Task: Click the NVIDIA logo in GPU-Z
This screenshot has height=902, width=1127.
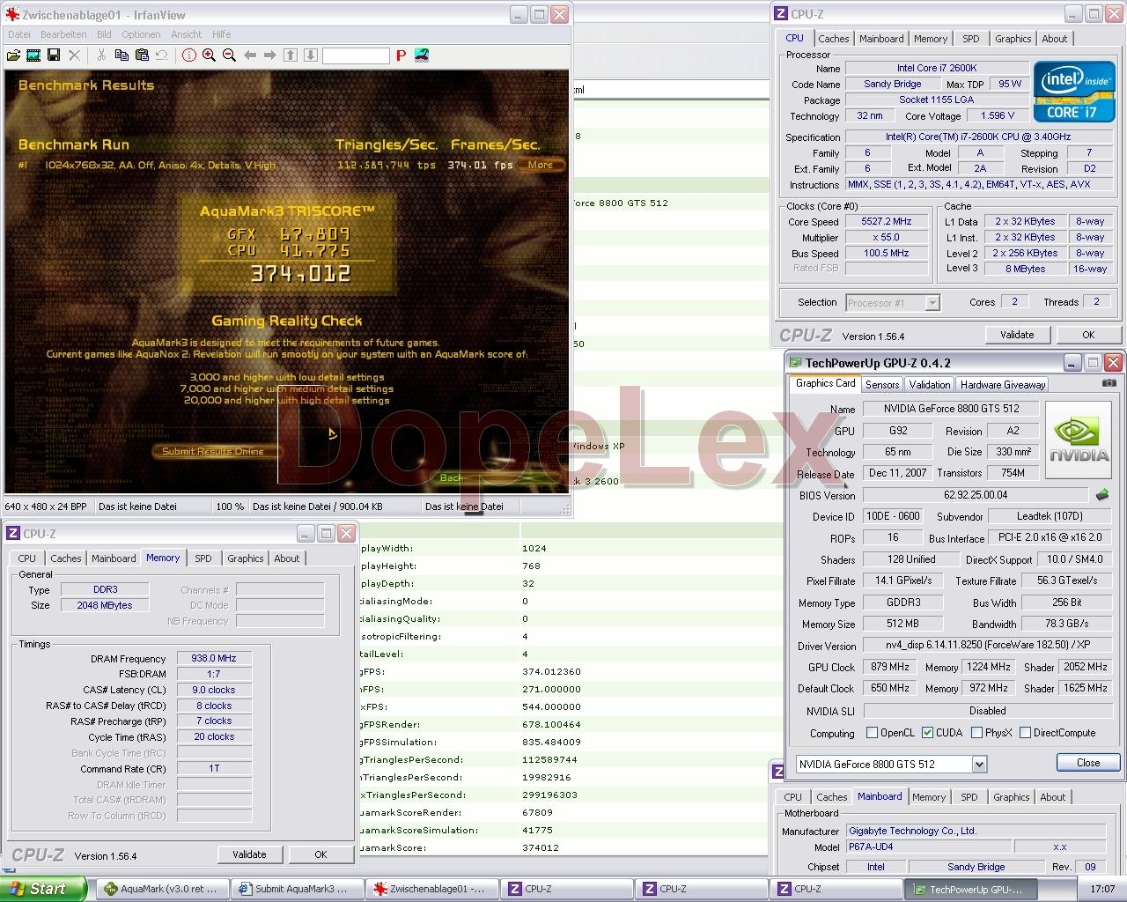Action: tap(1080, 440)
